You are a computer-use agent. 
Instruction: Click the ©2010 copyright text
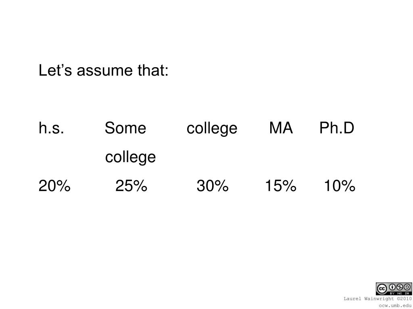404,299
